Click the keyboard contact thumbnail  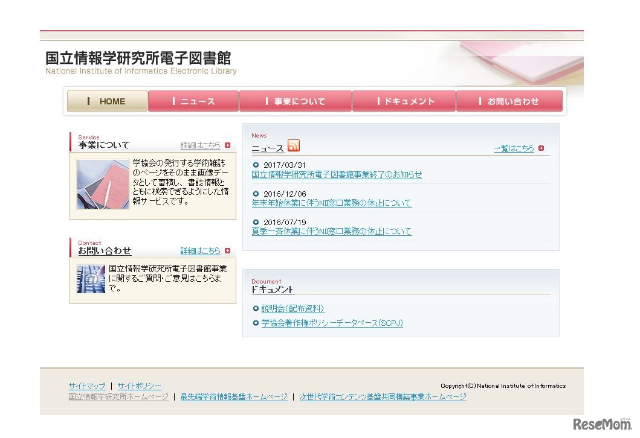click(x=91, y=279)
